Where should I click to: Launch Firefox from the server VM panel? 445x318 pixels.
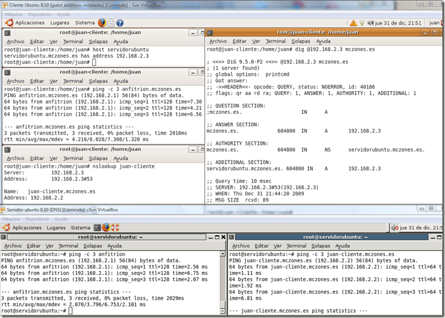click(x=106, y=228)
